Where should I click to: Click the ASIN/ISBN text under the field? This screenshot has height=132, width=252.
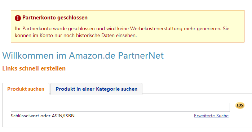[x=63, y=116]
